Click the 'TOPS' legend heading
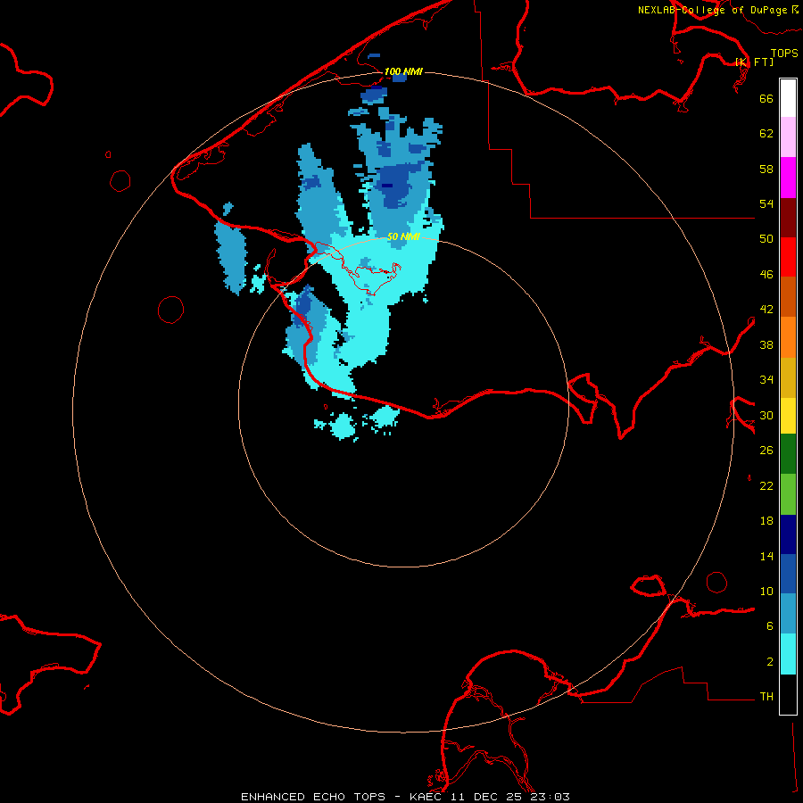Screen dimensions: 803x803 tap(784, 54)
